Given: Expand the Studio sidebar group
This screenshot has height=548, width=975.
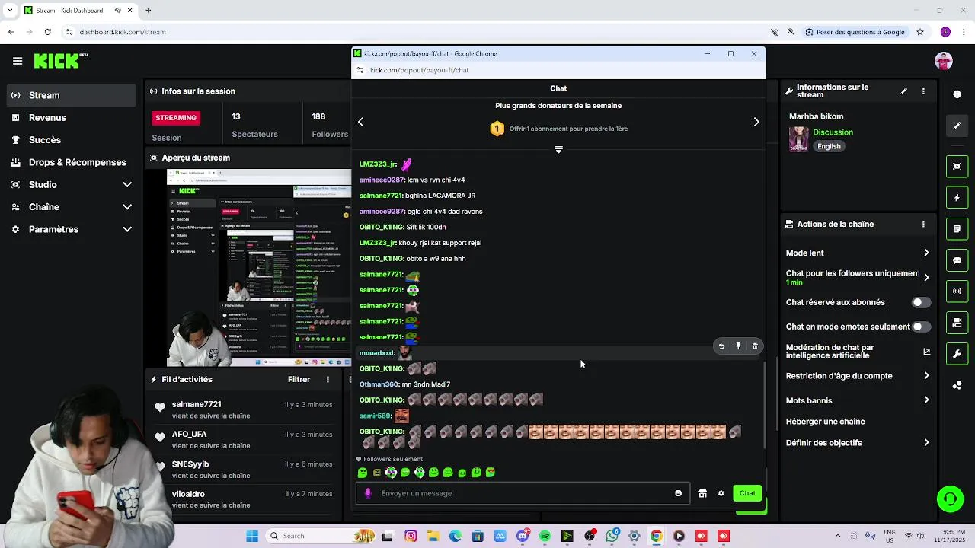Looking at the screenshot, I should [x=72, y=184].
